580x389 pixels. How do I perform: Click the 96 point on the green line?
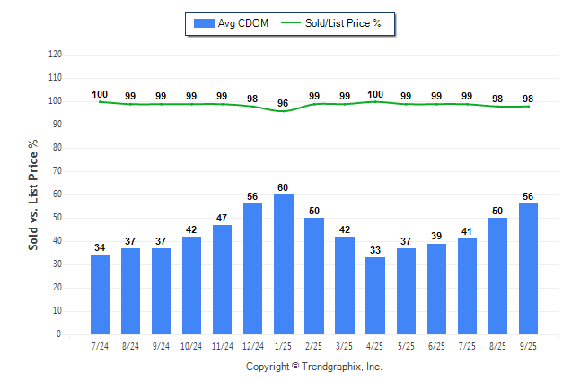pyautogui.click(x=283, y=111)
